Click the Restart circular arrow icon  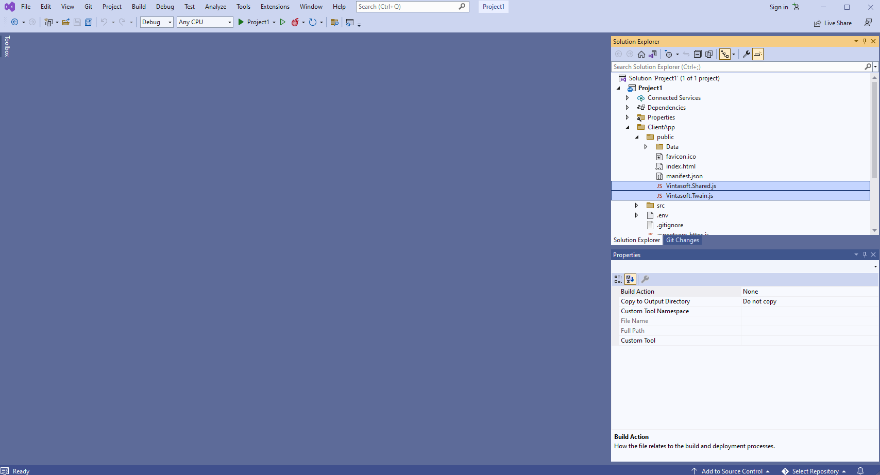click(312, 22)
